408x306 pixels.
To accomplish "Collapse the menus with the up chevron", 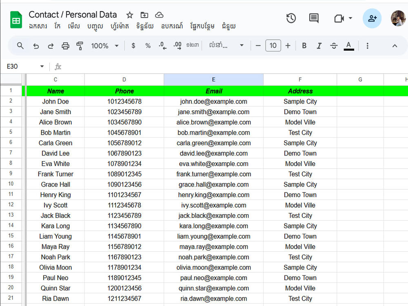I will (x=395, y=46).
